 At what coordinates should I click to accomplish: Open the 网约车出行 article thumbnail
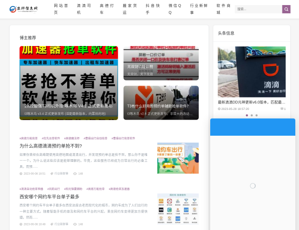pos(178,158)
